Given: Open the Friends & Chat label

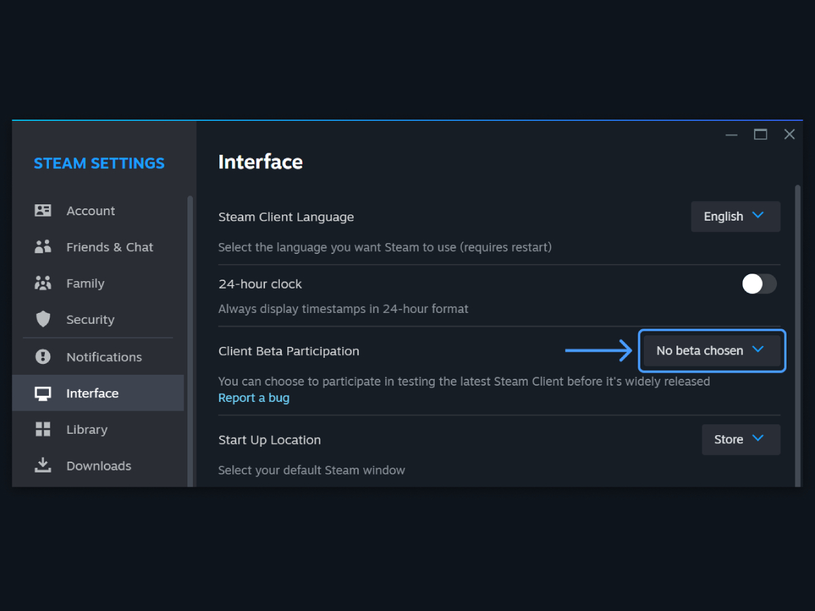Looking at the screenshot, I should [x=110, y=247].
